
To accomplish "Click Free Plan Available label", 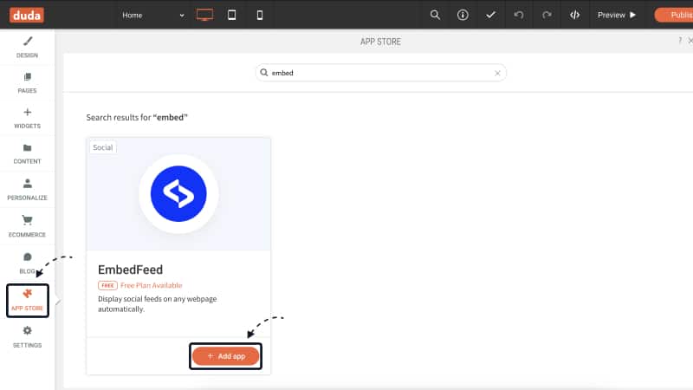I will [151, 285].
